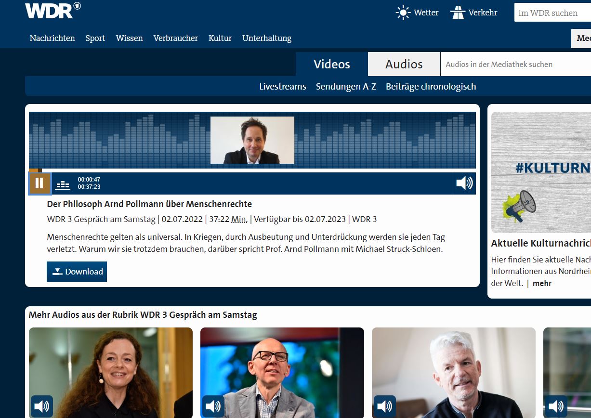591x418 pixels.
Task: Open the curly-haired woman audio thumbnail
Action: pyautogui.click(x=111, y=373)
